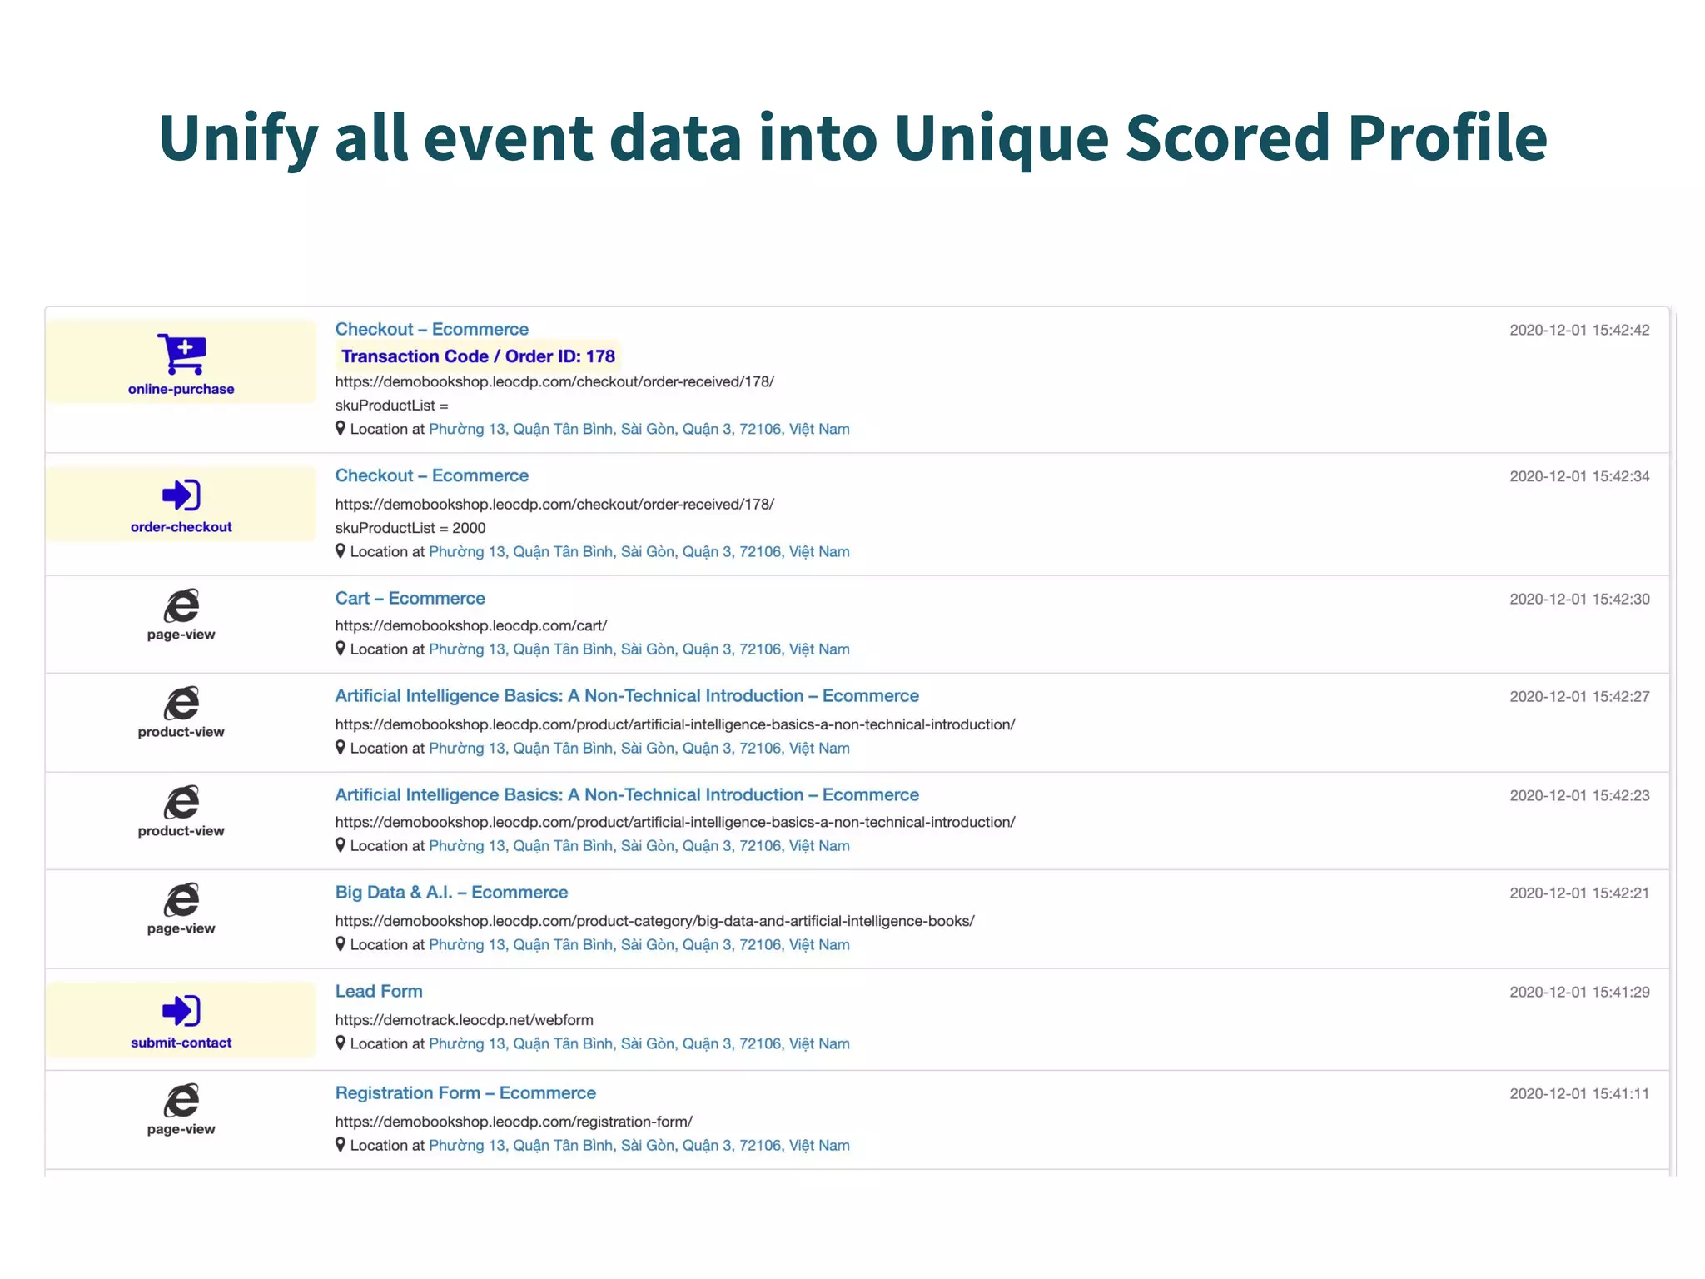
Task: Click the order-checkout arrow icon
Action: pyautogui.click(x=181, y=495)
